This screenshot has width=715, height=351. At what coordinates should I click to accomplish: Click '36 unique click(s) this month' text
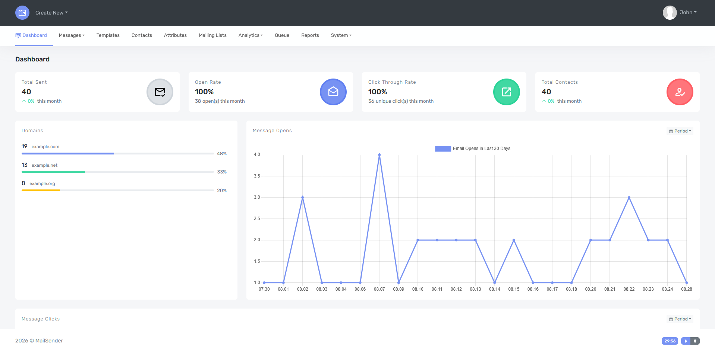coord(401,101)
